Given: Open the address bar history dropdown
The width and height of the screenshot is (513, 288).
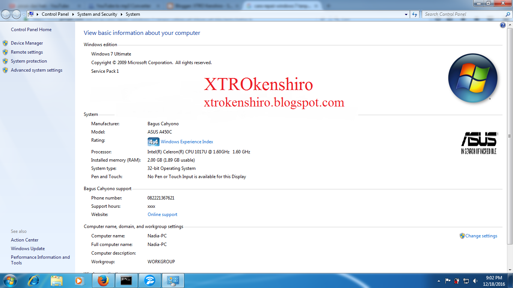Looking at the screenshot, I should click(406, 14).
